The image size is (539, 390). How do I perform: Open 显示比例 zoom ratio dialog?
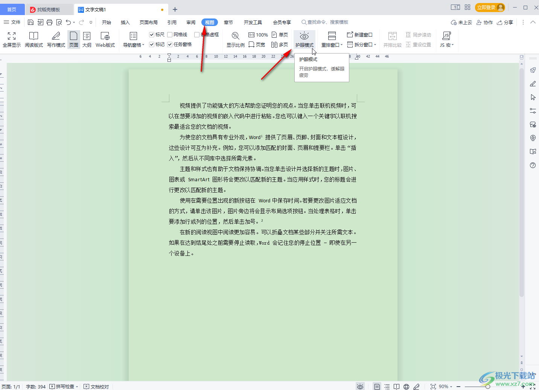coord(236,40)
